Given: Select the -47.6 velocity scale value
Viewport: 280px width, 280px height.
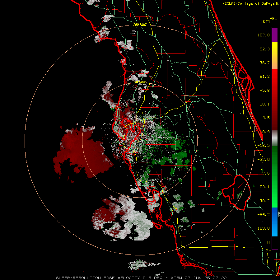Looking at the screenshot, I should tap(264, 173).
